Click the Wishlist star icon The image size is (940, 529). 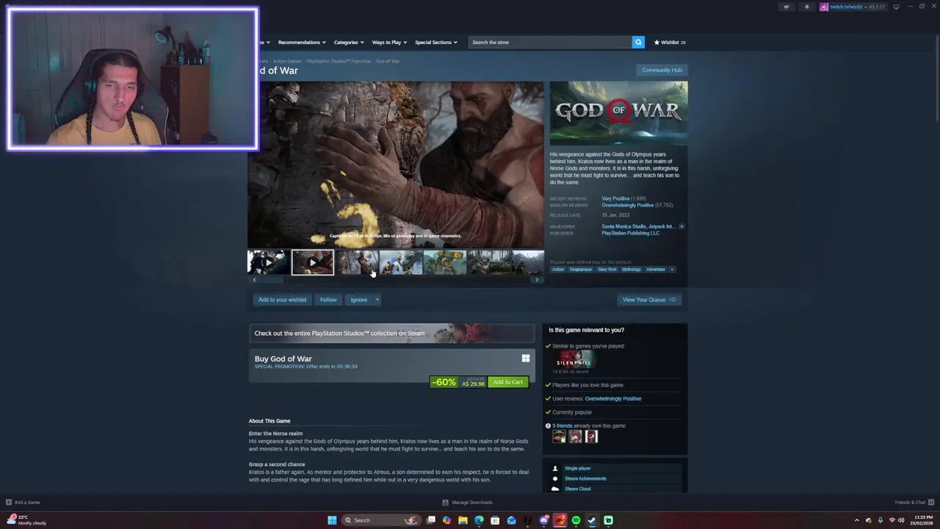(x=657, y=42)
